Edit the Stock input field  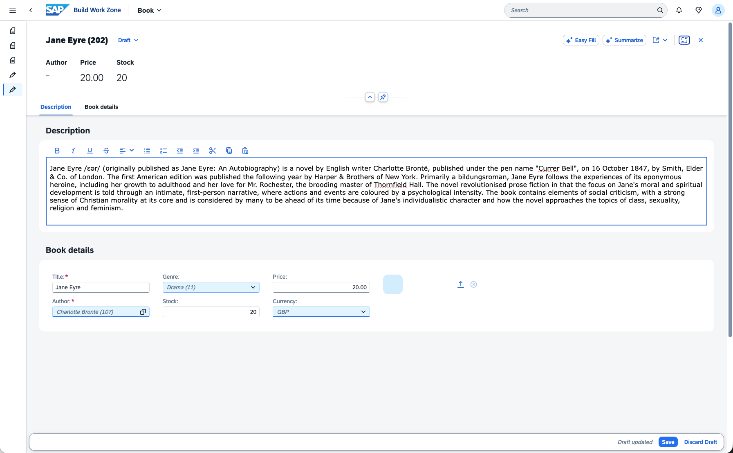211,312
